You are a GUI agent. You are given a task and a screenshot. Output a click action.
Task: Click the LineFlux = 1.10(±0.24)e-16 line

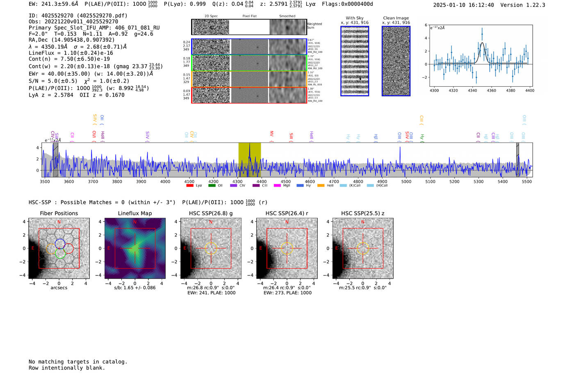[71, 53]
